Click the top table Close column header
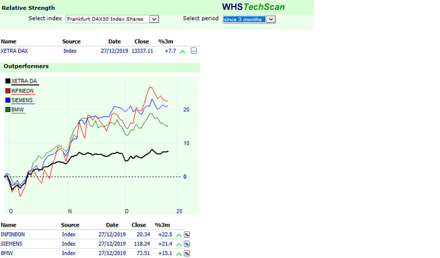The height and width of the screenshot is (258, 440). (142, 42)
